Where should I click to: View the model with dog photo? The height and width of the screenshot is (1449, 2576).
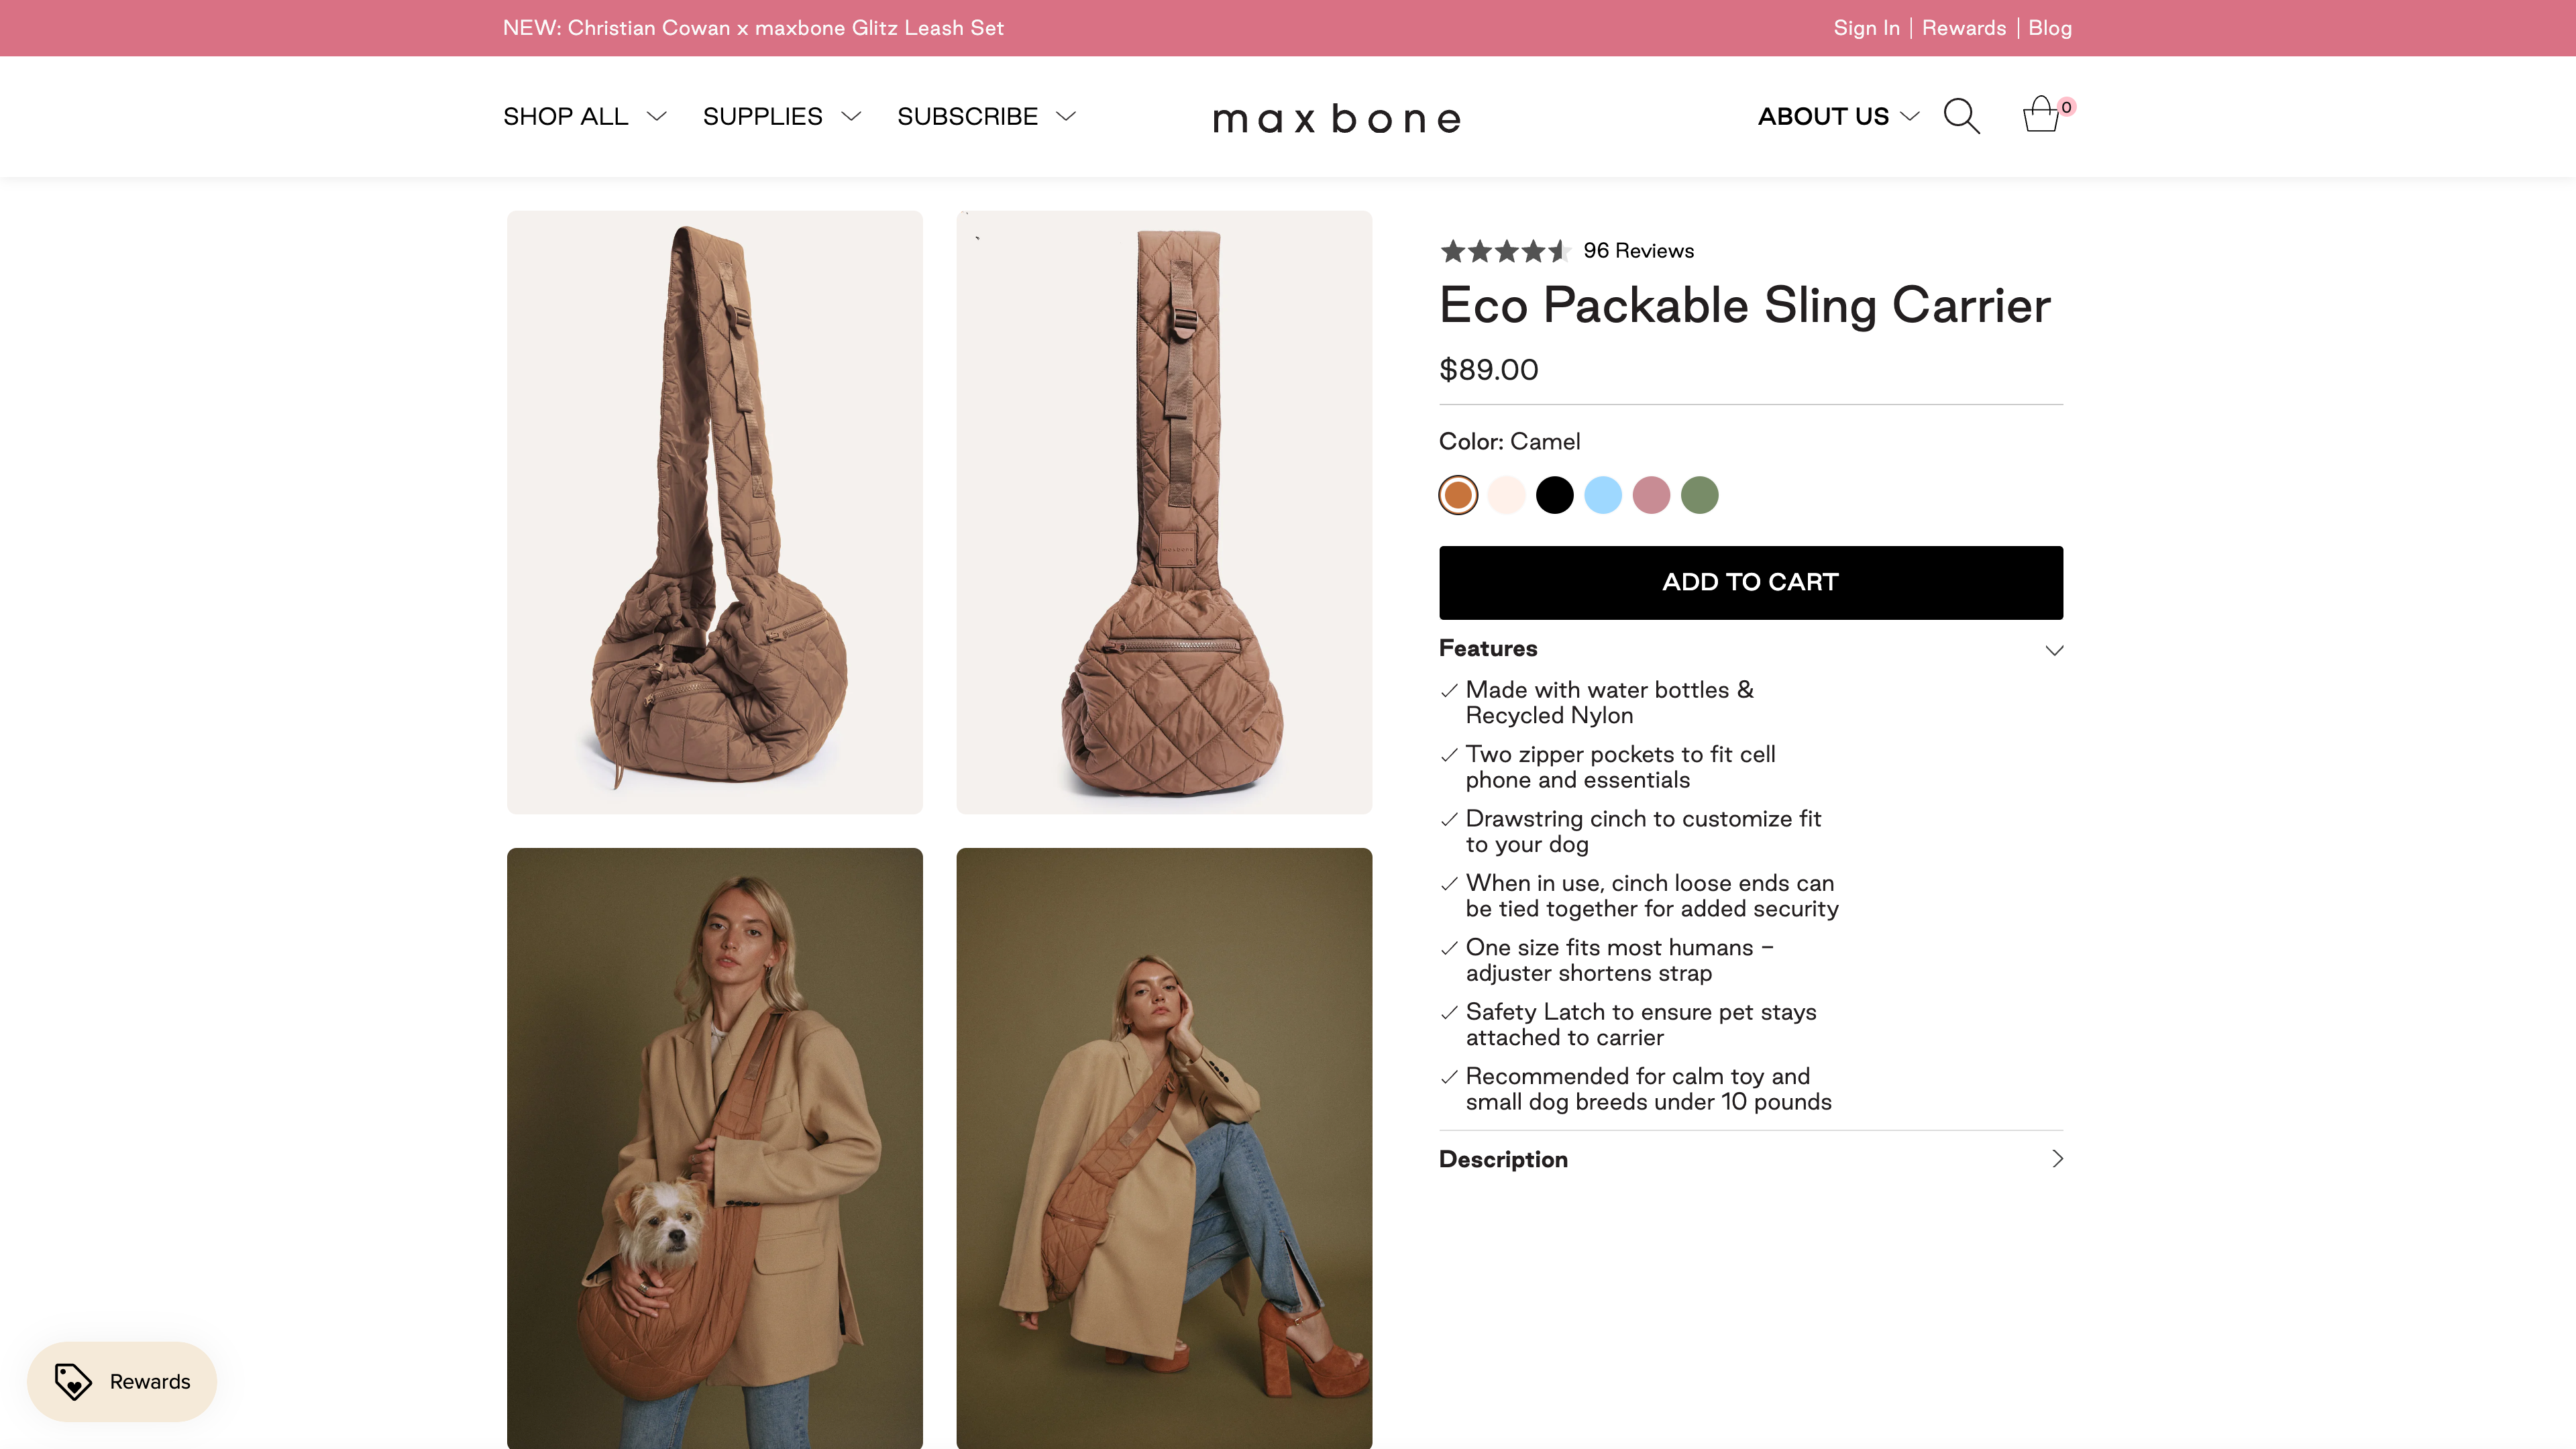[x=714, y=1147]
